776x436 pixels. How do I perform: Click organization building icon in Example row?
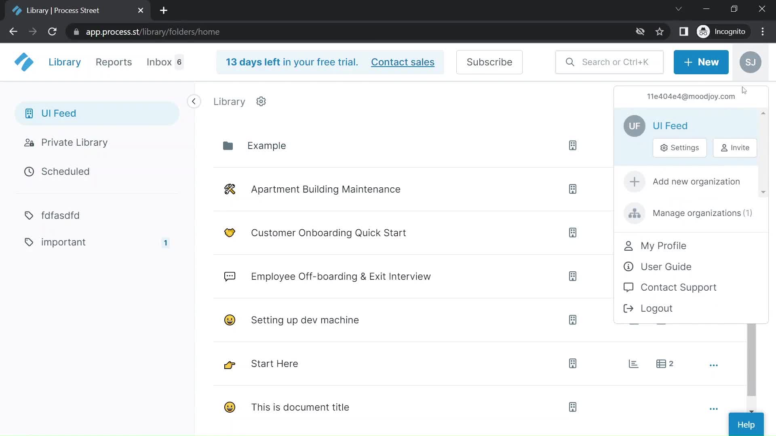tap(573, 145)
